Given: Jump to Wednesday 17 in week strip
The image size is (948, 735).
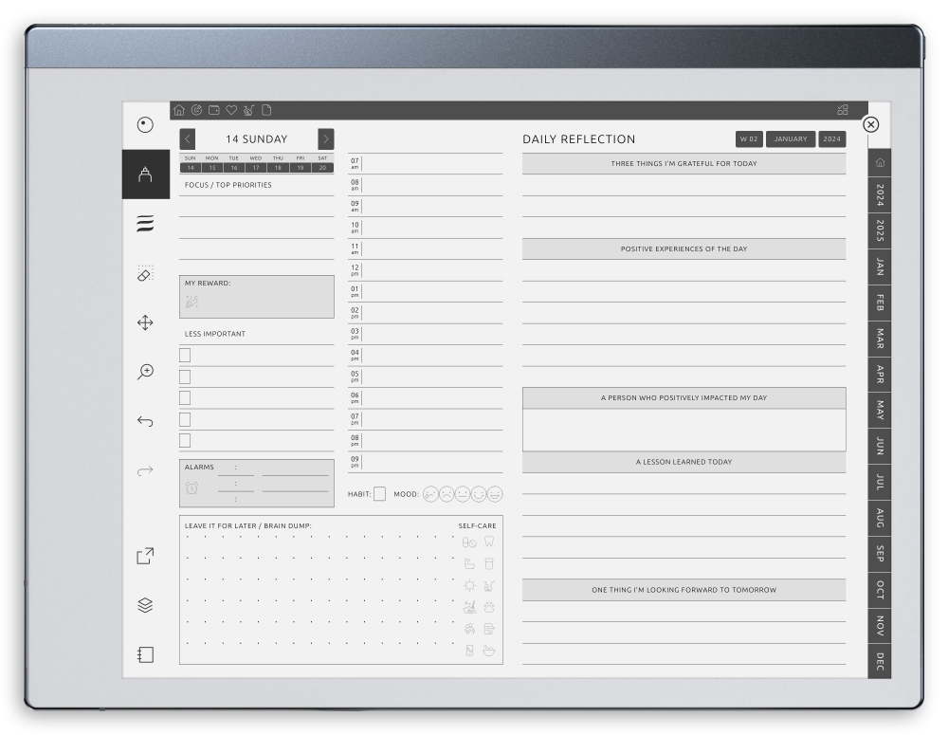Looking at the screenshot, I should (x=256, y=168).
